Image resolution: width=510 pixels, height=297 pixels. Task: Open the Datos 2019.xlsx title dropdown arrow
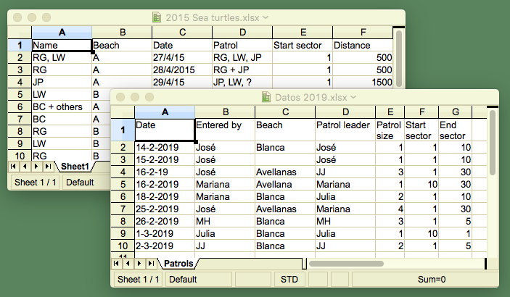click(353, 97)
